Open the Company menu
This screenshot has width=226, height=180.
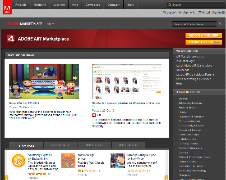click(x=114, y=4)
